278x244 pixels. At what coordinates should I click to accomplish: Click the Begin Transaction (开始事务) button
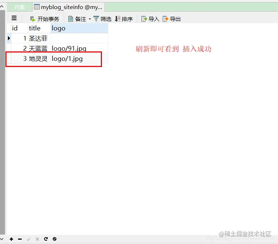click(x=45, y=19)
